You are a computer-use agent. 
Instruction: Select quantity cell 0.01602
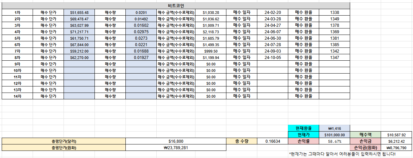tap(141, 25)
